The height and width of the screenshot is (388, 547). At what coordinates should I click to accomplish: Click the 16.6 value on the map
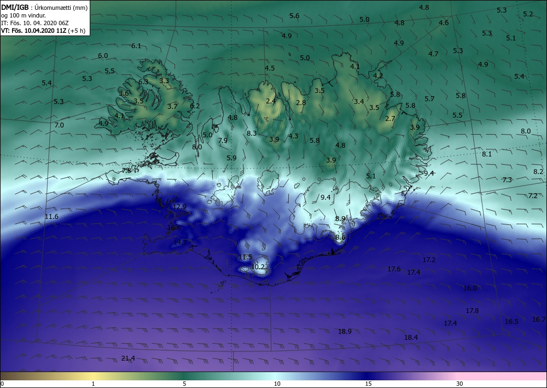[174, 228]
